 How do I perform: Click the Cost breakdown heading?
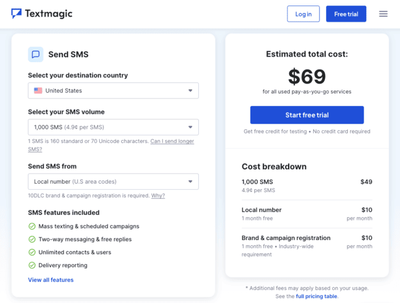[x=274, y=166]
